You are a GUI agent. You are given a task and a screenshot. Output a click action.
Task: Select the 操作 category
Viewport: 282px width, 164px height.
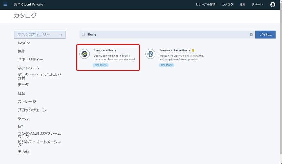pyautogui.click(x=22, y=51)
